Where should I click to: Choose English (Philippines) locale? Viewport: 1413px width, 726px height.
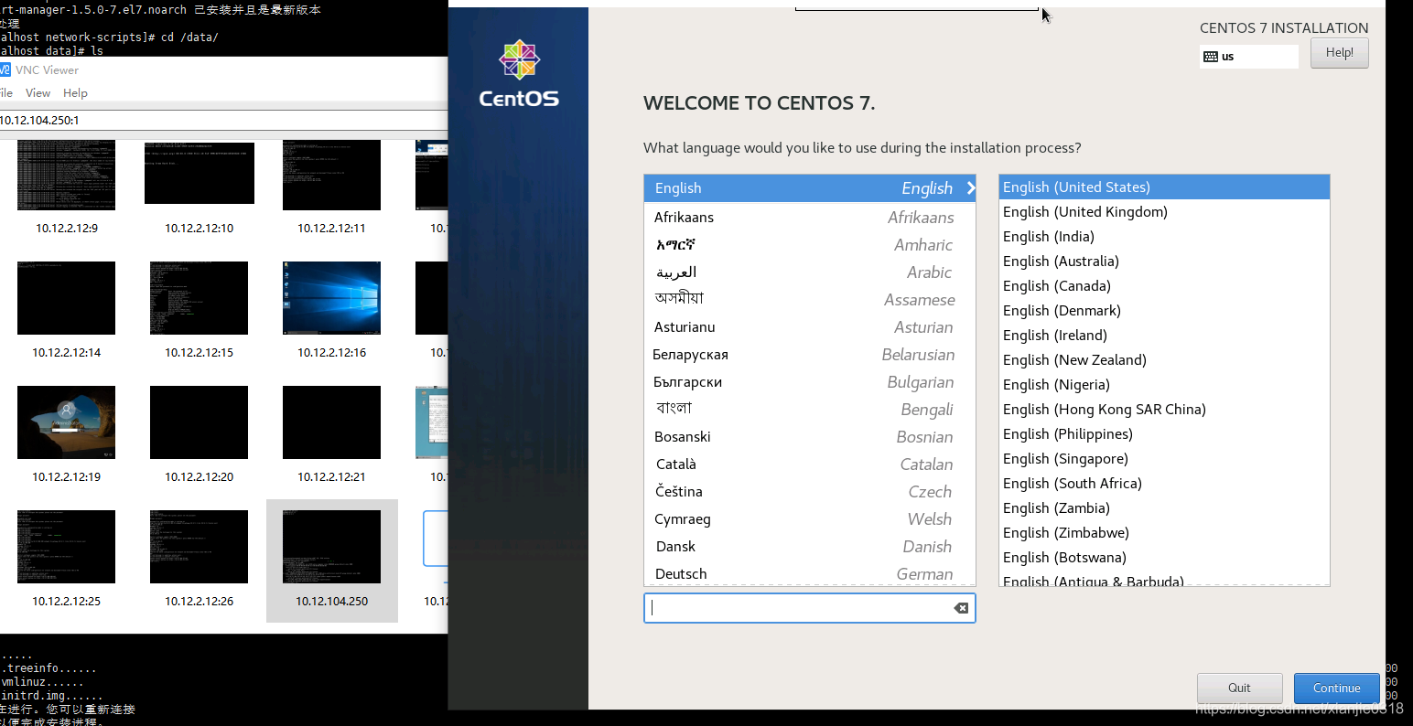point(1164,434)
